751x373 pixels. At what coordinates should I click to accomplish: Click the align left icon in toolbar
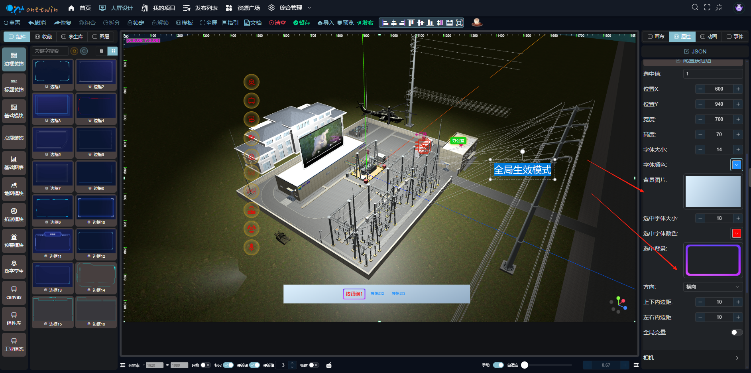[x=385, y=23]
